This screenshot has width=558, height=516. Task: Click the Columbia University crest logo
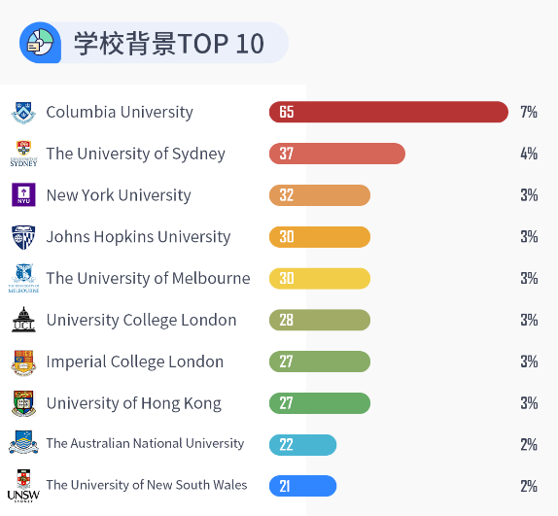(x=23, y=113)
